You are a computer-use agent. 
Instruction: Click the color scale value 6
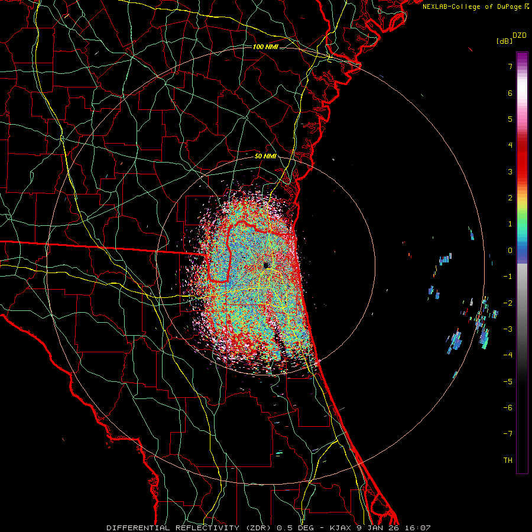point(510,93)
